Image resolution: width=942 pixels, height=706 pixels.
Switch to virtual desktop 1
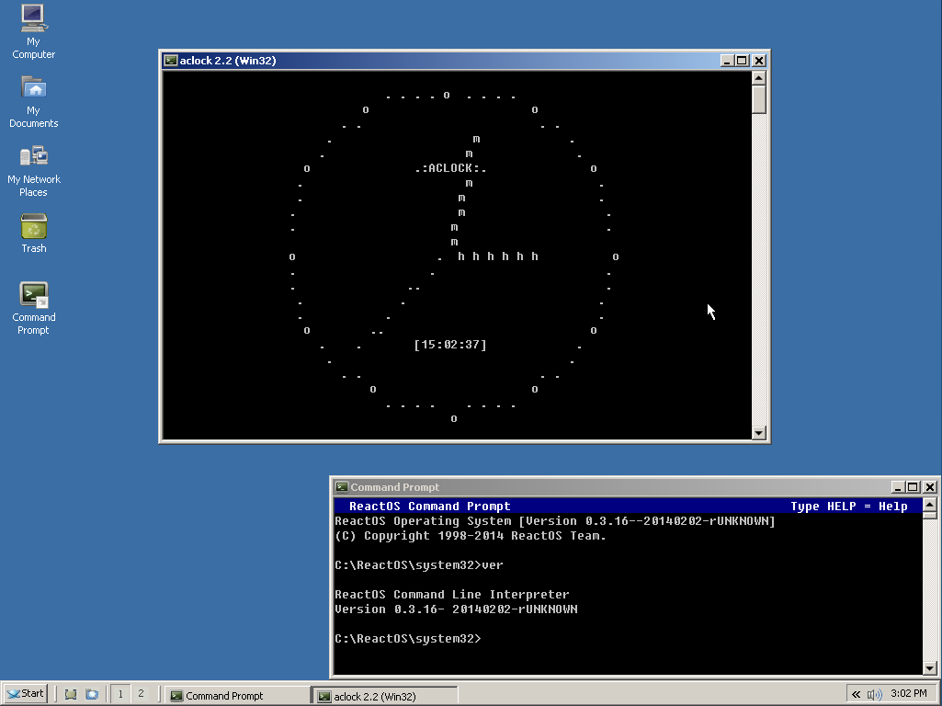[x=120, y=694]
